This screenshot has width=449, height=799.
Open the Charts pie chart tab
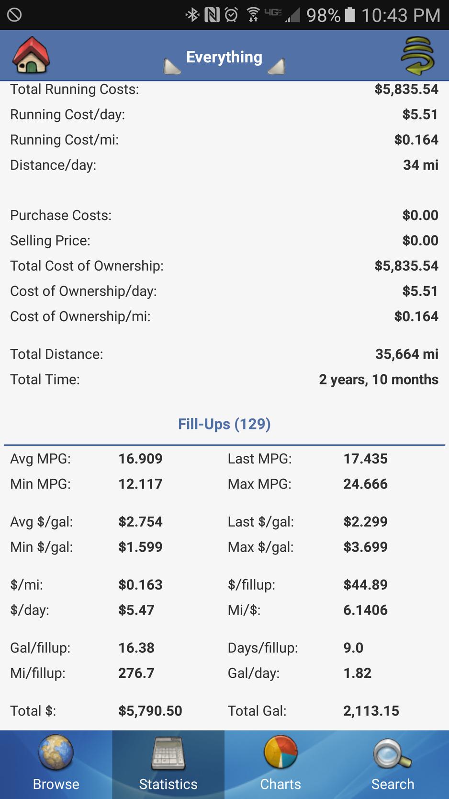pyautogui.click(x=281, y=764)
